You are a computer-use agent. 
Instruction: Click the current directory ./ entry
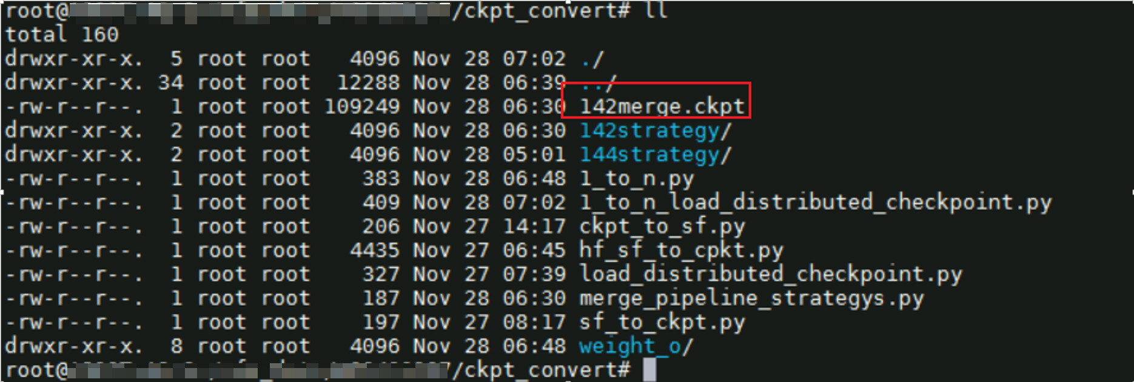pos(592,59)
